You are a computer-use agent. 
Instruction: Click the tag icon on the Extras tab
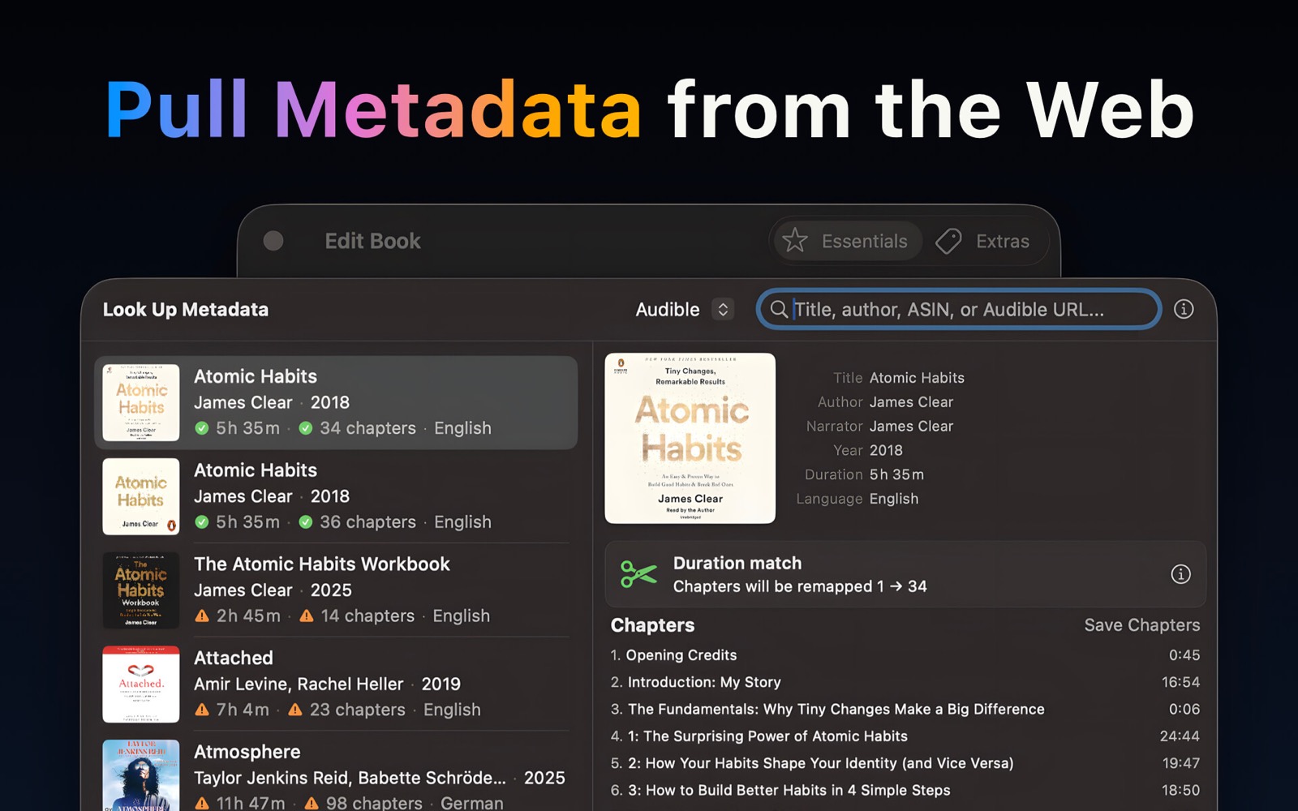click(x=948, y=241)
